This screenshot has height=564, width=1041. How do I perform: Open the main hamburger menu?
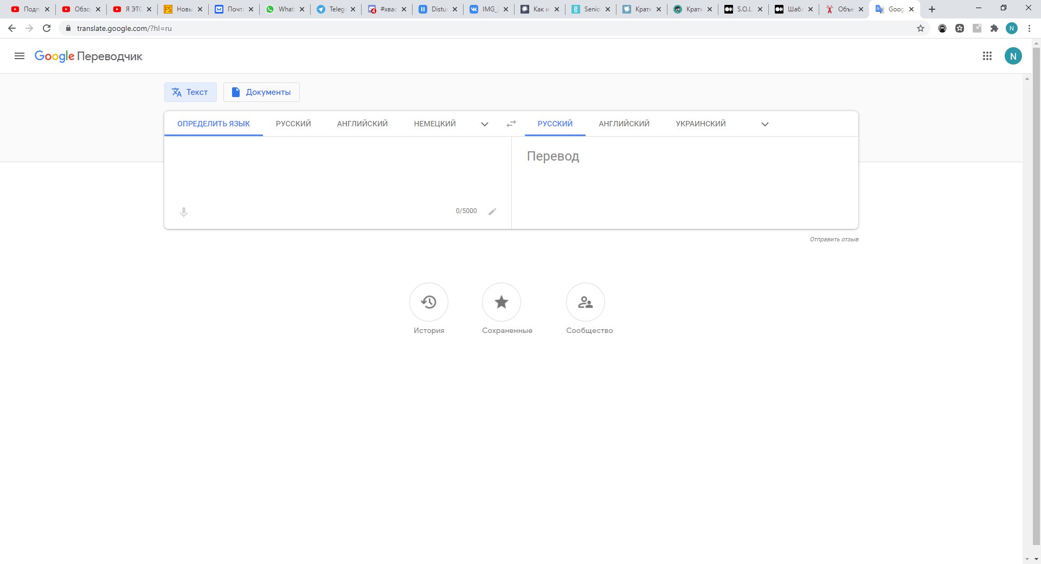(x=20, y=56)
